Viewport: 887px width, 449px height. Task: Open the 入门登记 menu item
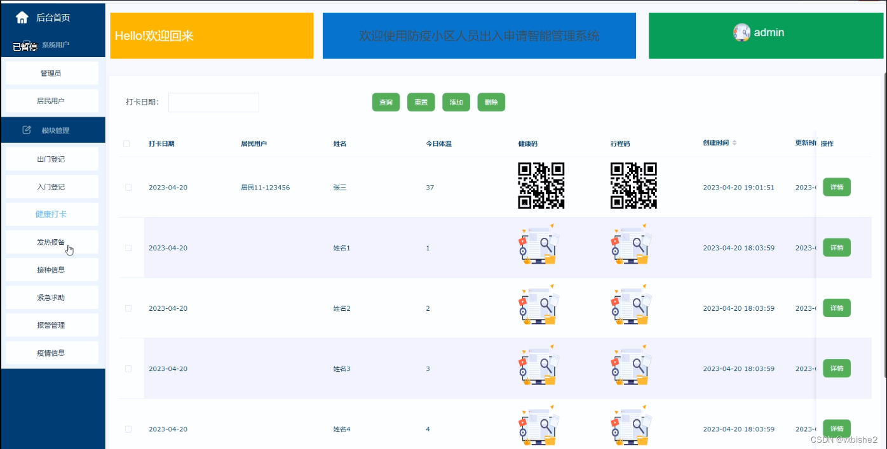point(51,187)
